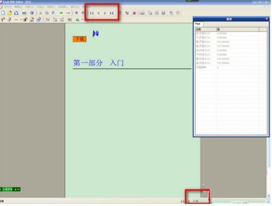Switch to the Page tab in properties panel

tap(199, 24)
